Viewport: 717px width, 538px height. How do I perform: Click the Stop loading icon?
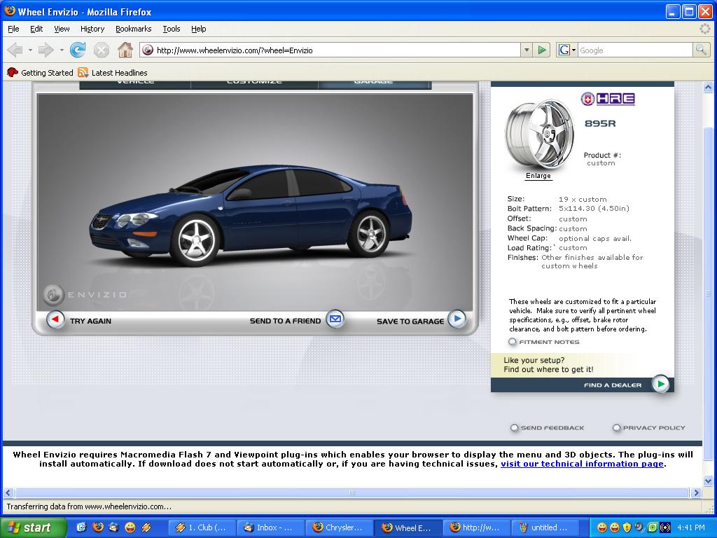tap(101, 50)
